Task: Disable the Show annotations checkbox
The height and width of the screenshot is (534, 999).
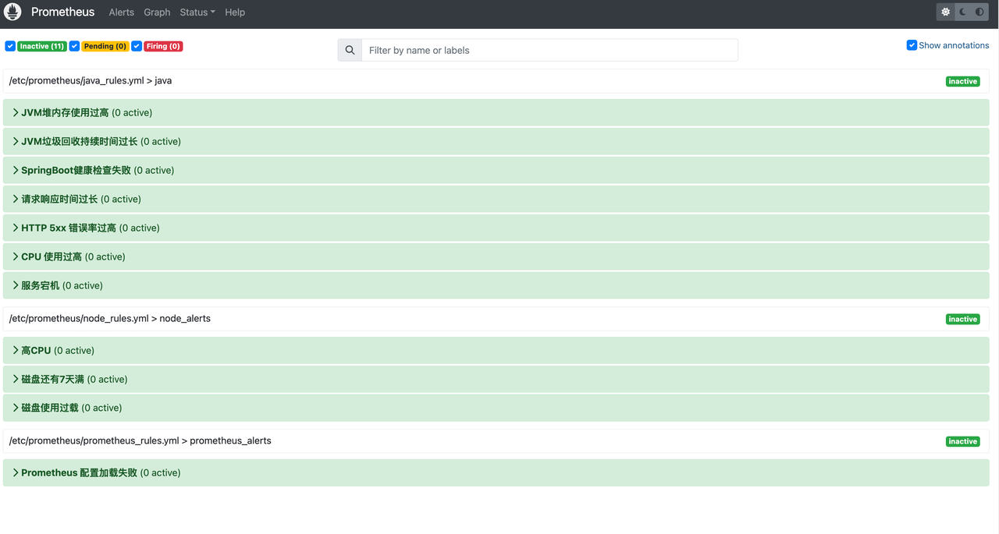Action: (x=912, y=45)
